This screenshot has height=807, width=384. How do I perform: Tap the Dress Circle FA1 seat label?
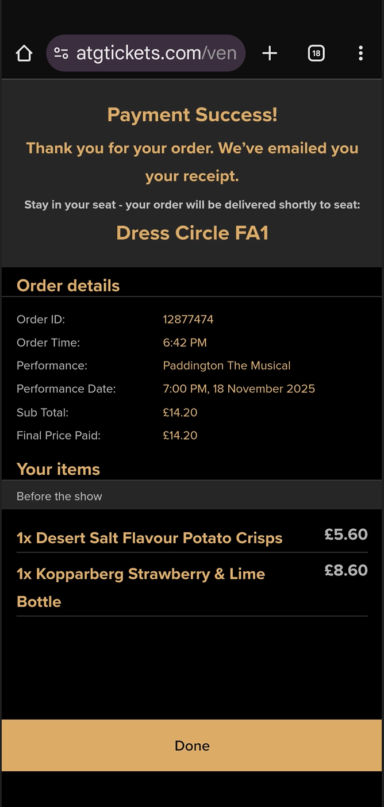(x=192, y=233)
